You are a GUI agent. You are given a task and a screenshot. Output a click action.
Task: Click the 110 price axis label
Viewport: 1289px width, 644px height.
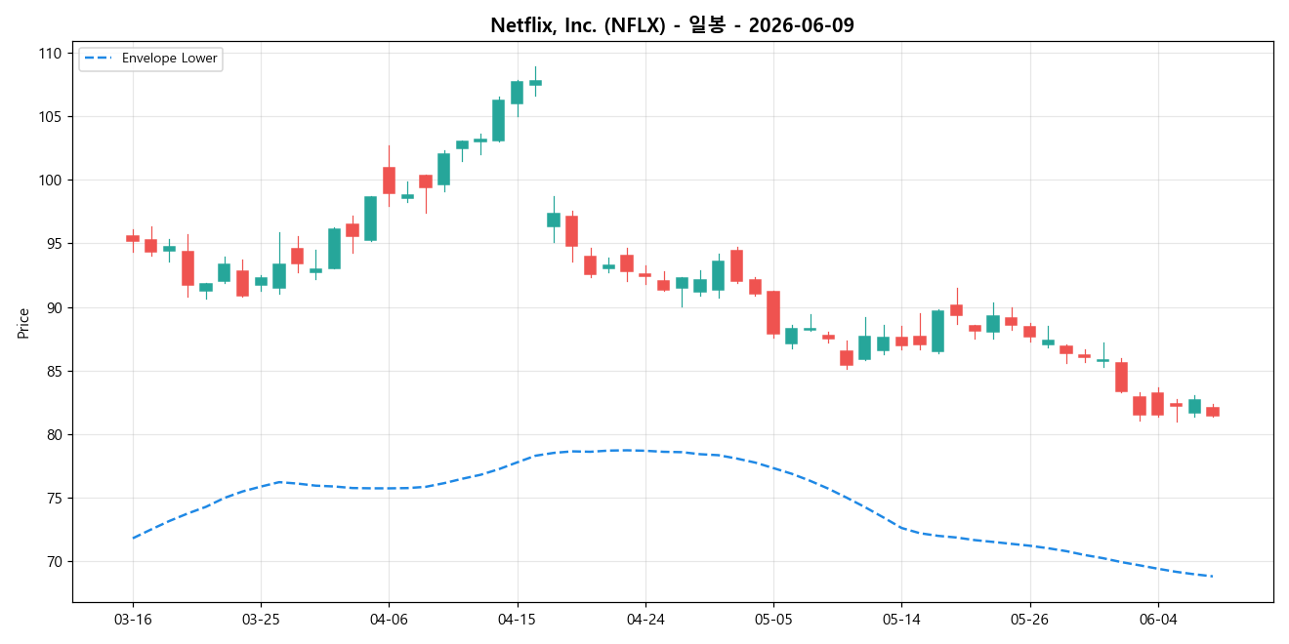(x=51, y=53)
